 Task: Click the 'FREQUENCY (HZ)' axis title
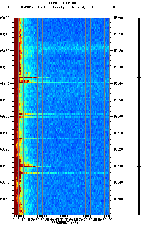[65, 223]
